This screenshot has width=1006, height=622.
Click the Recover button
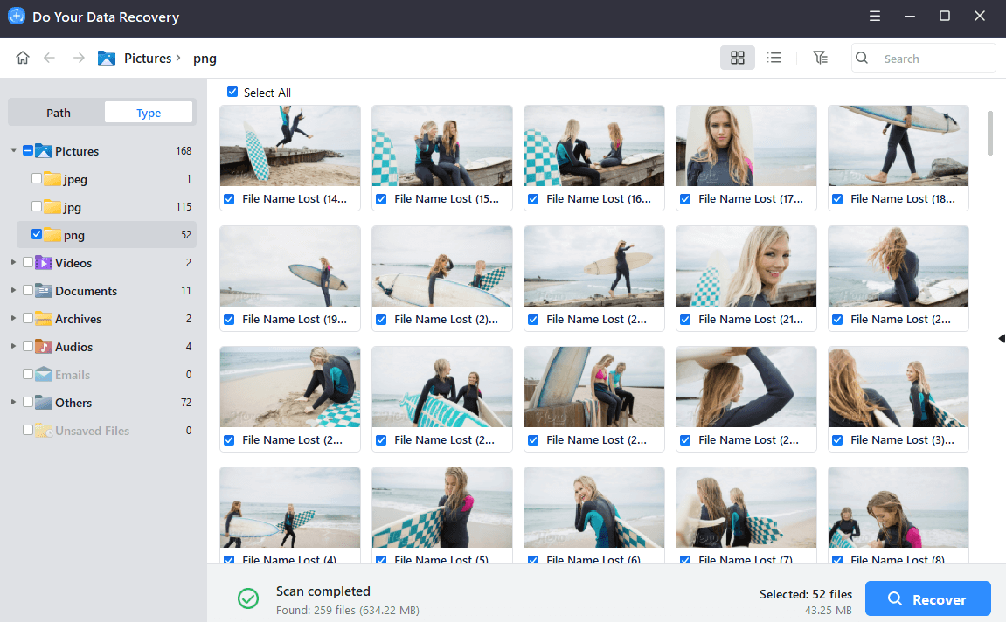[x=927, y=599]
